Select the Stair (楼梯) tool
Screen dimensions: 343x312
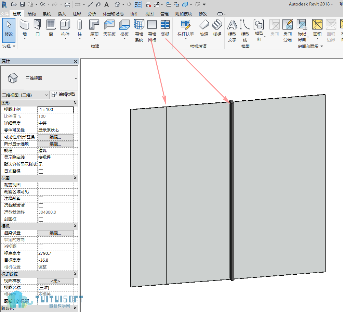[x=217, y=28]
